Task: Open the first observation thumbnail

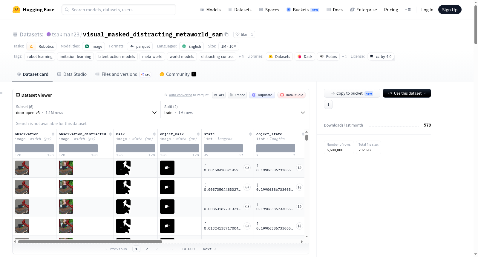Action: coord(22,168)
